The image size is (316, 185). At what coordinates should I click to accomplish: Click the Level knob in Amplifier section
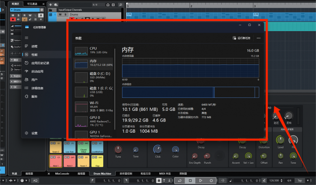pos(280,140)
